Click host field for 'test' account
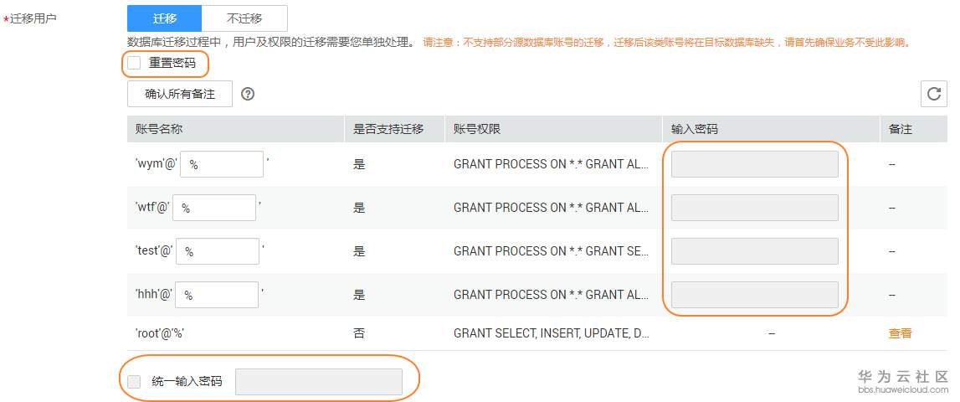Viewport: 960px width, 402px height. pyautogui.click(x=218, y=251)
